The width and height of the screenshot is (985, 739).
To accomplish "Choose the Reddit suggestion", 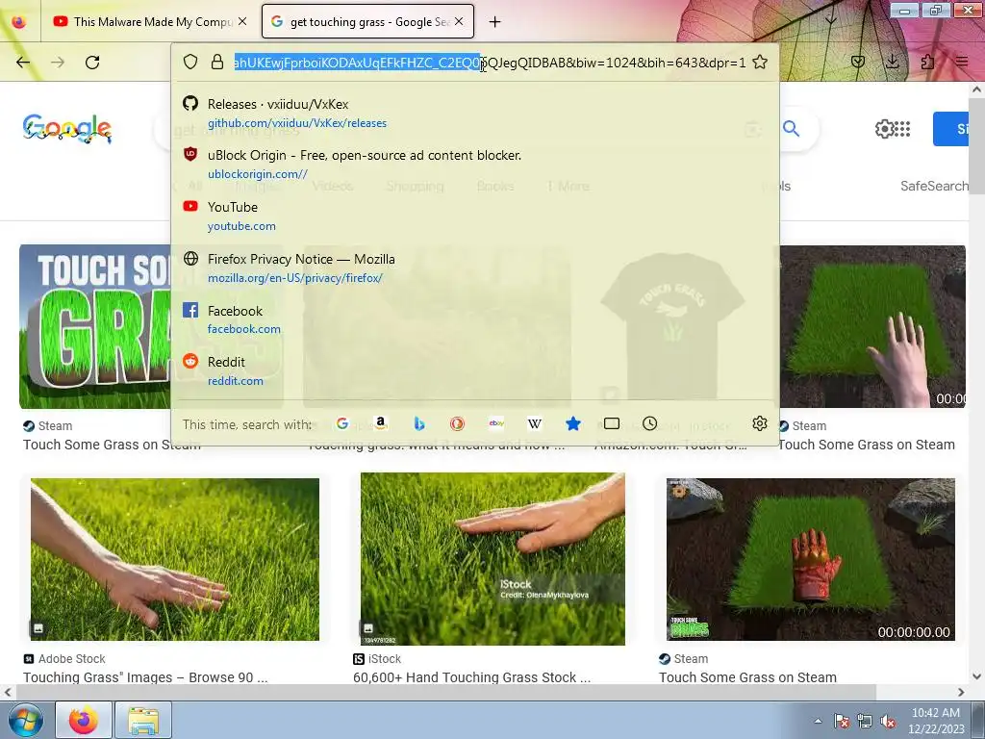I will (x=475, y=370).
